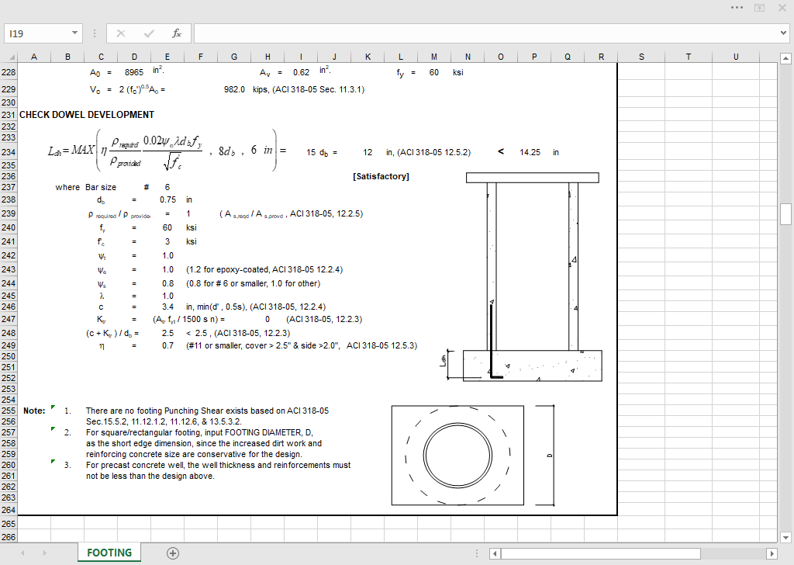Expand the formula bar chevron
The height and width of the screenshot is (565, 794).
[x=784, y=33]
